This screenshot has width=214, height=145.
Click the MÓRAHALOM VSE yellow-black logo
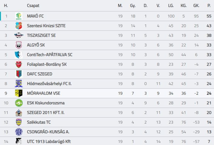pos(19,93)
